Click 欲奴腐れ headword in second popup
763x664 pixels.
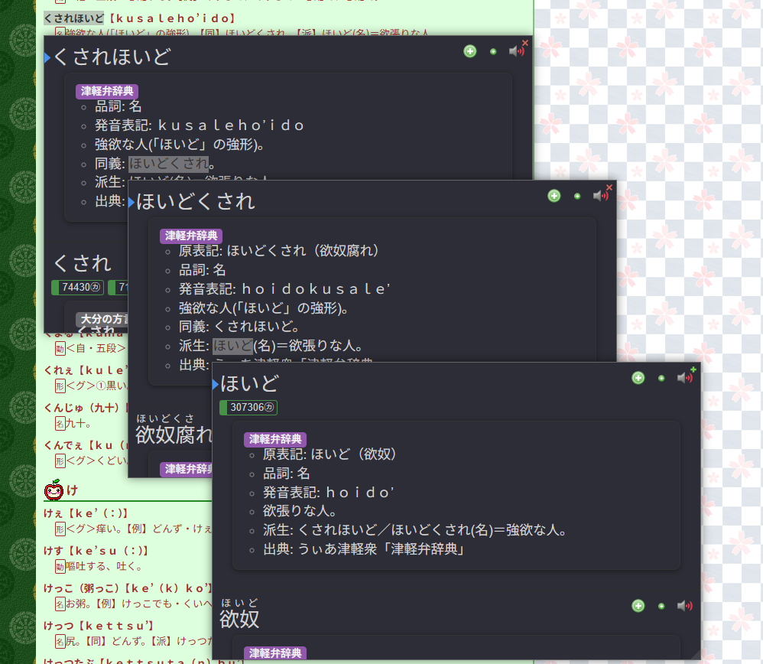(174, 435)
